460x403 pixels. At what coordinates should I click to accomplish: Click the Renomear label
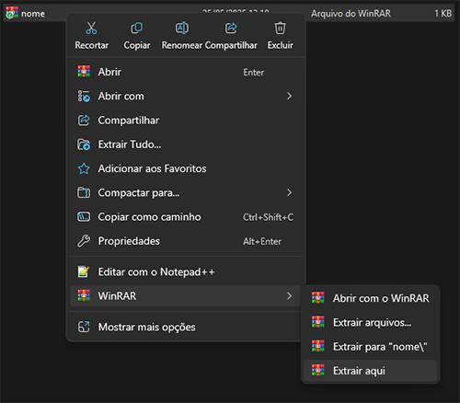pyautogui.click(x=182, y=45)
